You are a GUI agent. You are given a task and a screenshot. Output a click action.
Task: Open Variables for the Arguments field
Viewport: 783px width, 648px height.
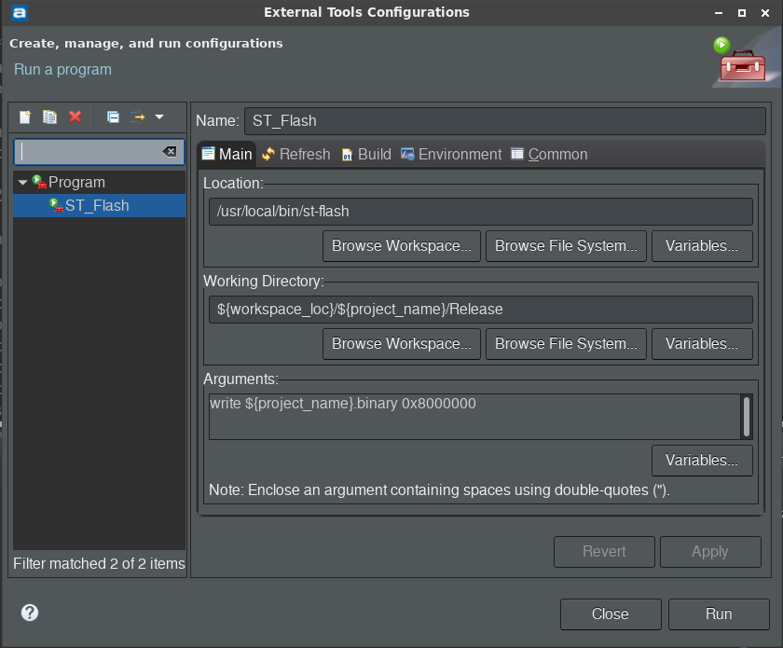(x=702, y=461)
